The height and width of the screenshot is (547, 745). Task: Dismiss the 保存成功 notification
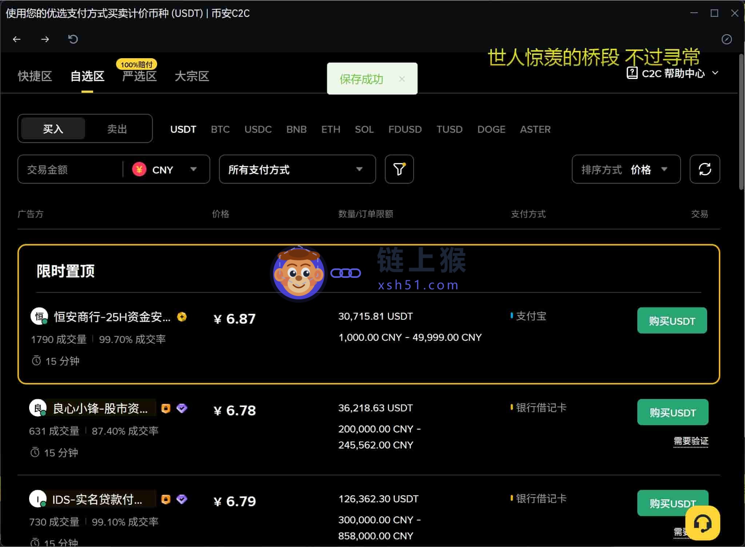402,79
